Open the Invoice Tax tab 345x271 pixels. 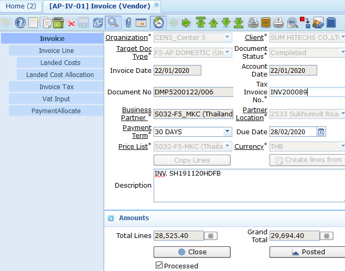pyautogui.click(x=56, y=87)
